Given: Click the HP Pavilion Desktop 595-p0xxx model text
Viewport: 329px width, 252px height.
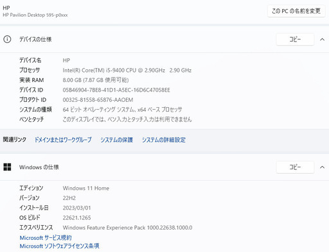Looking at the screenshot, I should click(x=35, y=15).
